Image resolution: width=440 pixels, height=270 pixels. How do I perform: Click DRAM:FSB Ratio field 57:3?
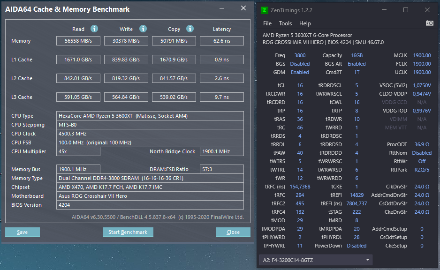pos(222,169)
